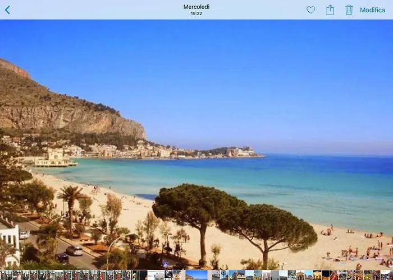This screenshot has width=393, height=280.
Task: Open the night-lit dome thumbnail
Action: 317,275
